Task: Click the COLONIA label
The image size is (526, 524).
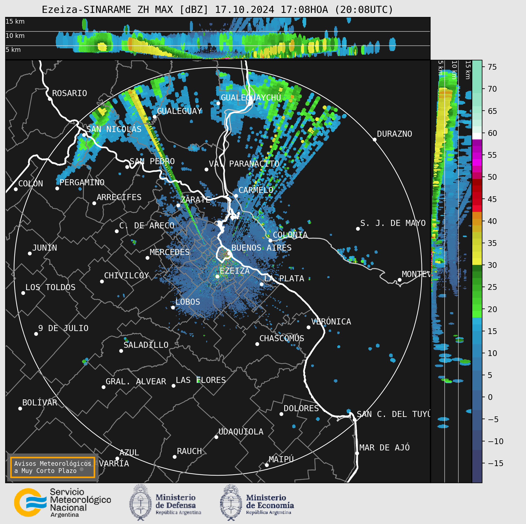Action: click(290, 235)
